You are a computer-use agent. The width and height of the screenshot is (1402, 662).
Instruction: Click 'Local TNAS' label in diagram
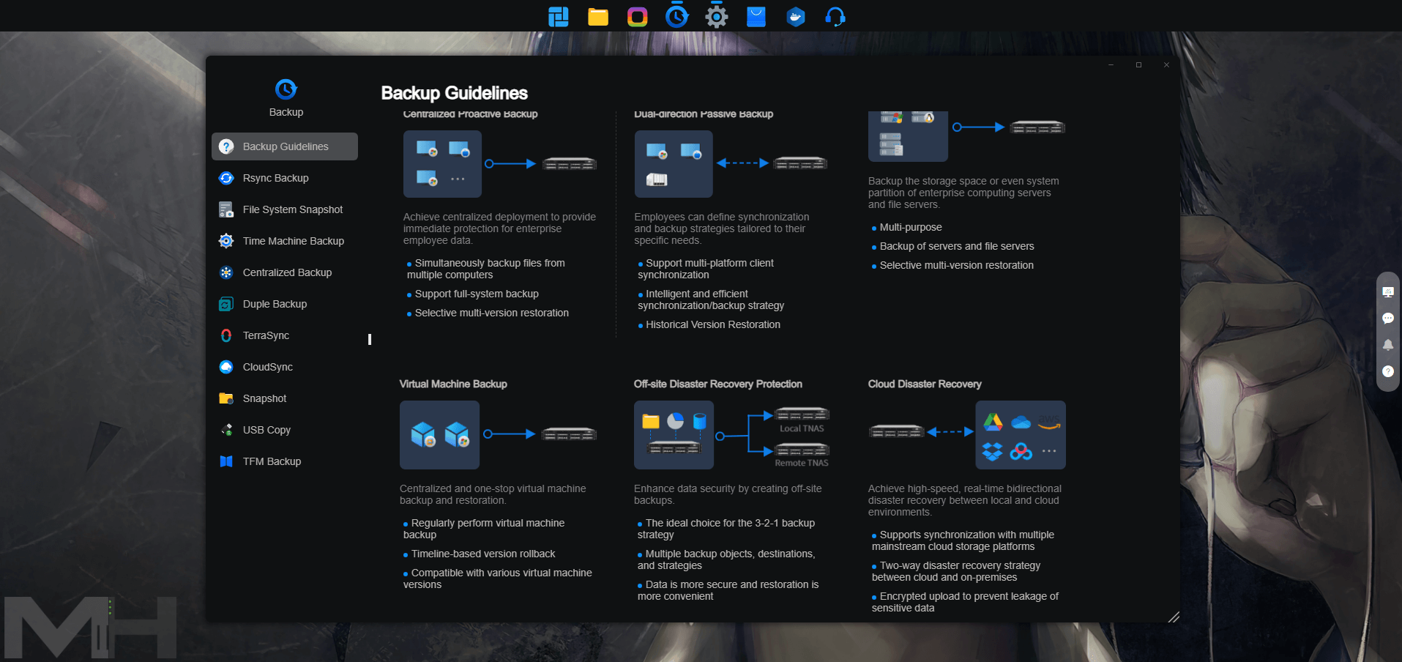tap(802, 428)
